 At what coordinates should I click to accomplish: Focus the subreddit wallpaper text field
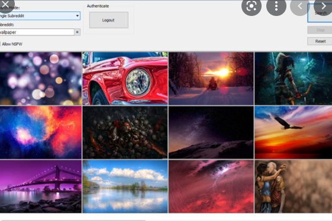point(37,32)
